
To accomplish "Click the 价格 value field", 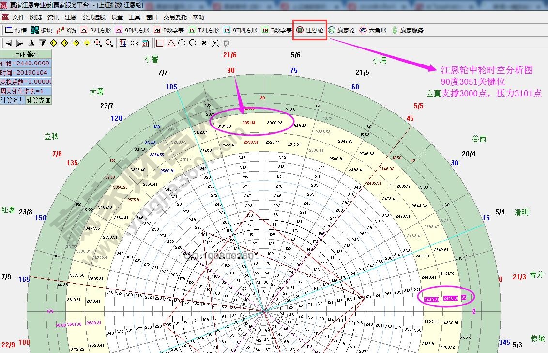I will pos(26,64).
